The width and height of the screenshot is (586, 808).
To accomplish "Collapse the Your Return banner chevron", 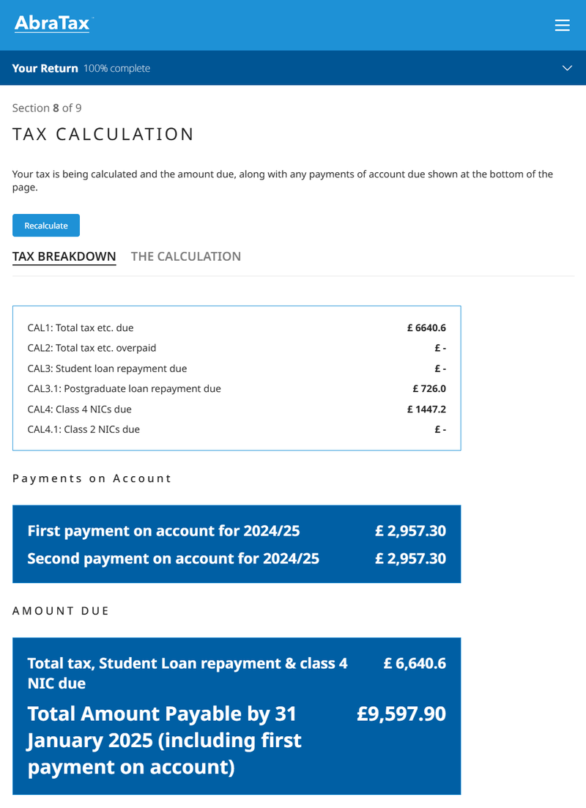I will coord(567,67).
